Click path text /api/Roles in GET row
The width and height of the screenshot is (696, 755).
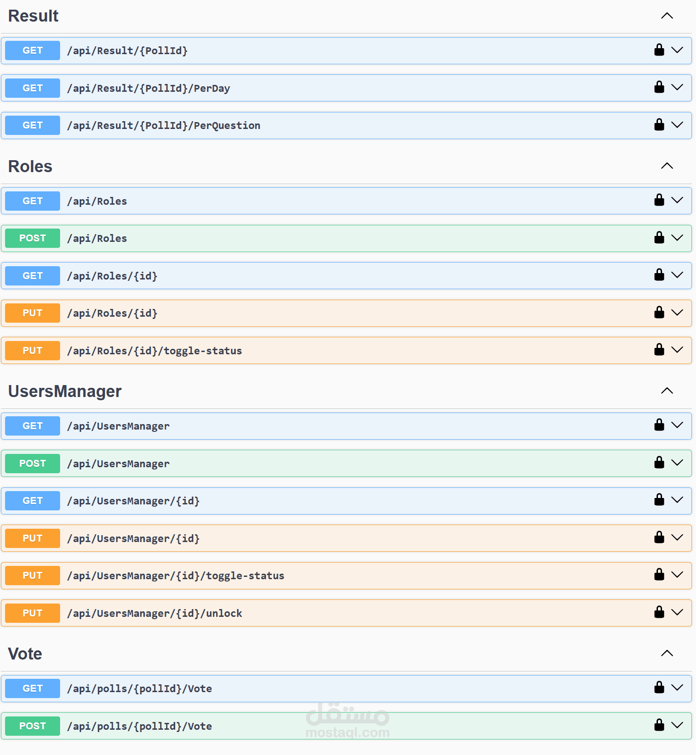97,201
